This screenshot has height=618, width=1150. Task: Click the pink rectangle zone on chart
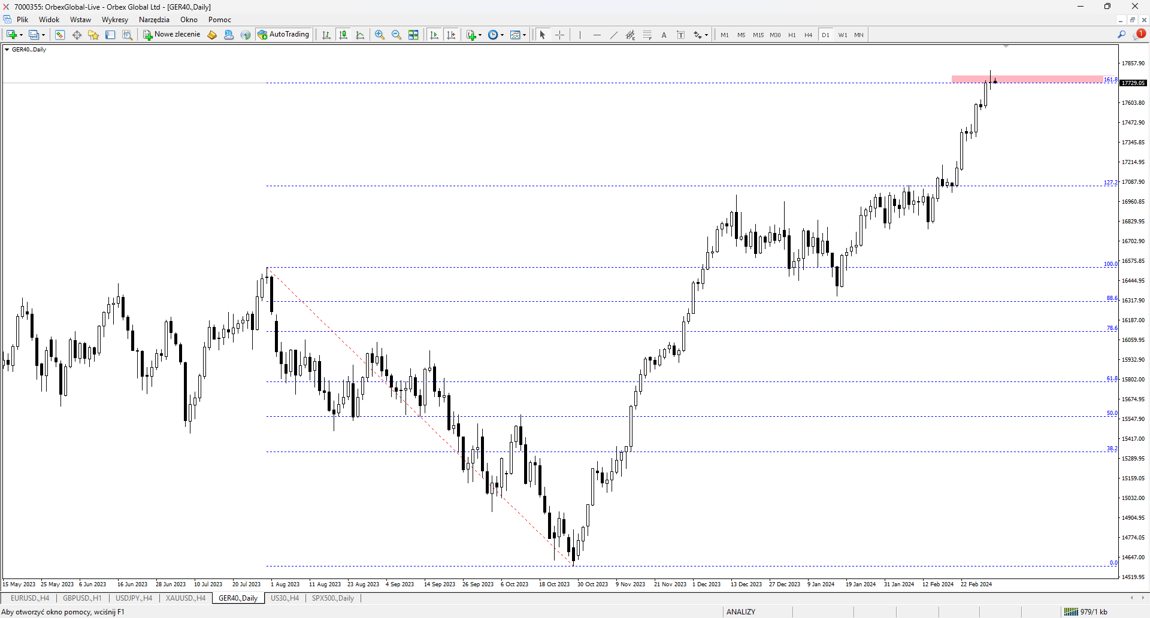point(1027,79)
